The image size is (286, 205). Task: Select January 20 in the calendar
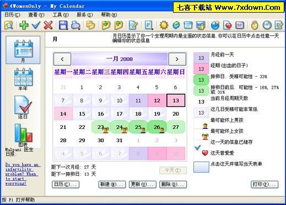176,114
